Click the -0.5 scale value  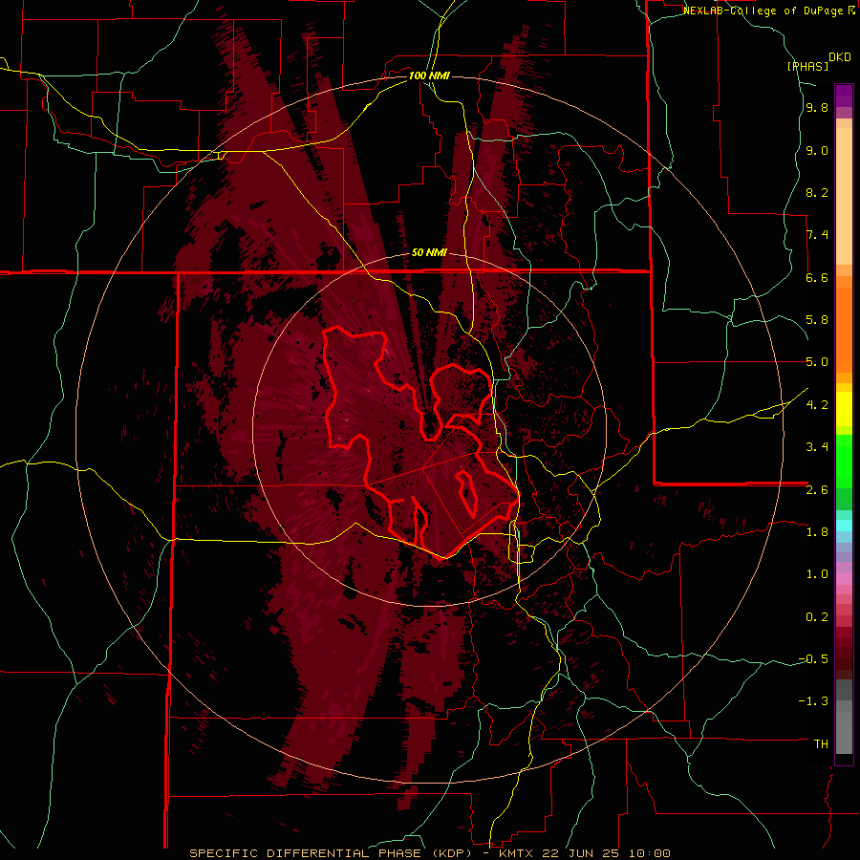click(813, 659)
